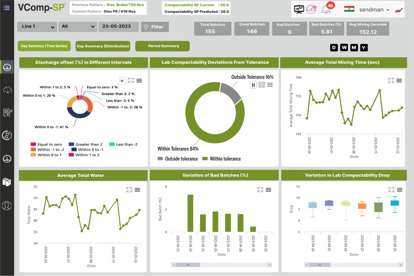Open the All selection dropdown
Screen dimensions: 414x276
coord(78,27)
